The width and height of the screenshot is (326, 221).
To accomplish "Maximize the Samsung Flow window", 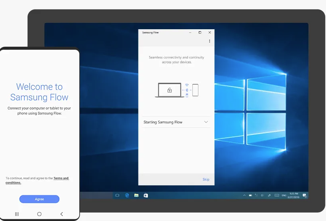I will tap(200, 32).
